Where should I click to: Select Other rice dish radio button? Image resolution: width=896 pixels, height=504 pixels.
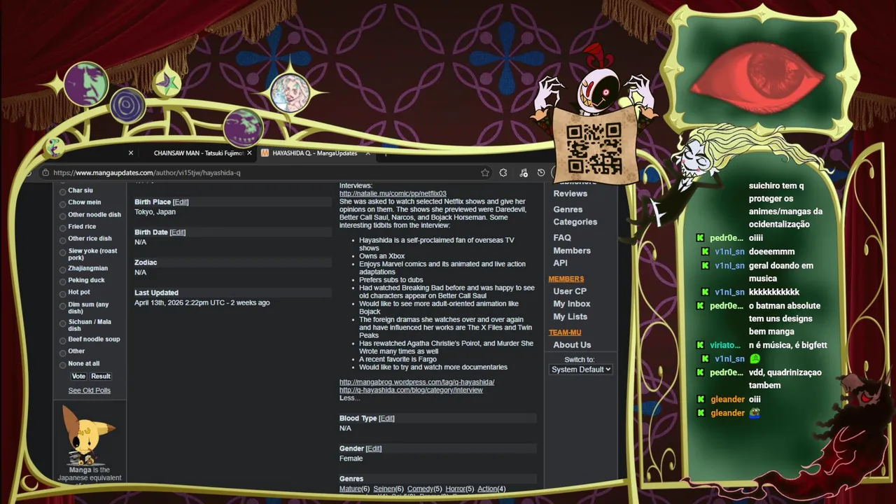[x=62, y=239]
